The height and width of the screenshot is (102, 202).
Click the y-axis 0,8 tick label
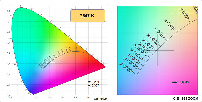point(8,11)
